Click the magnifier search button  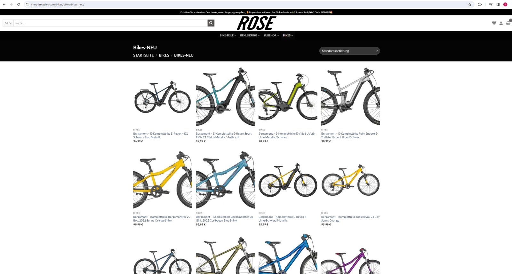[x=211, y=23]
